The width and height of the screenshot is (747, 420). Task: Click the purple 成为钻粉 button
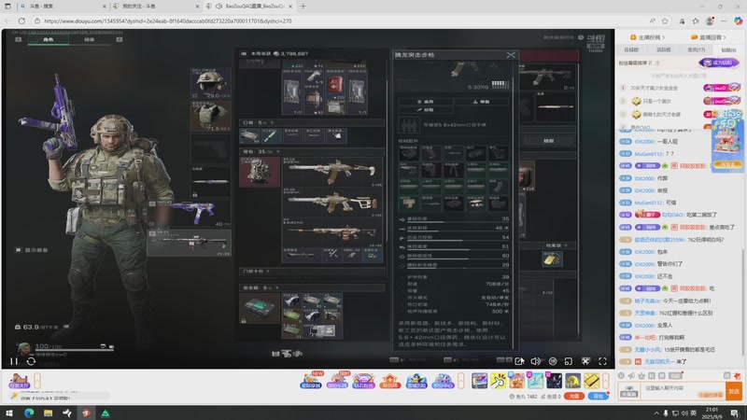pos(719,63)
